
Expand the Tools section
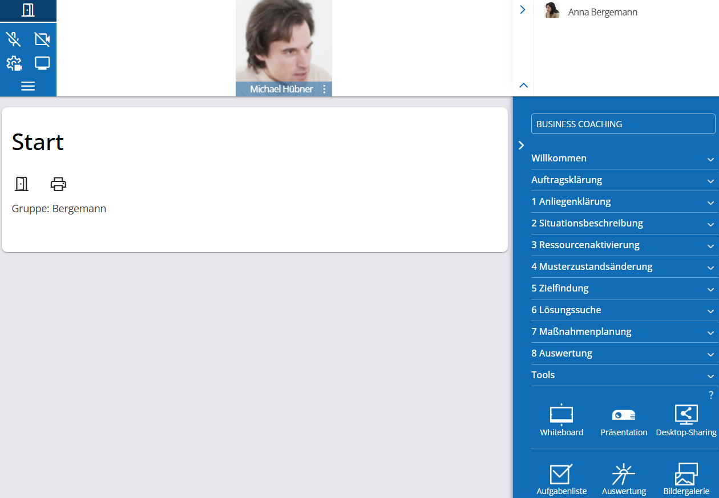(623, 375)
